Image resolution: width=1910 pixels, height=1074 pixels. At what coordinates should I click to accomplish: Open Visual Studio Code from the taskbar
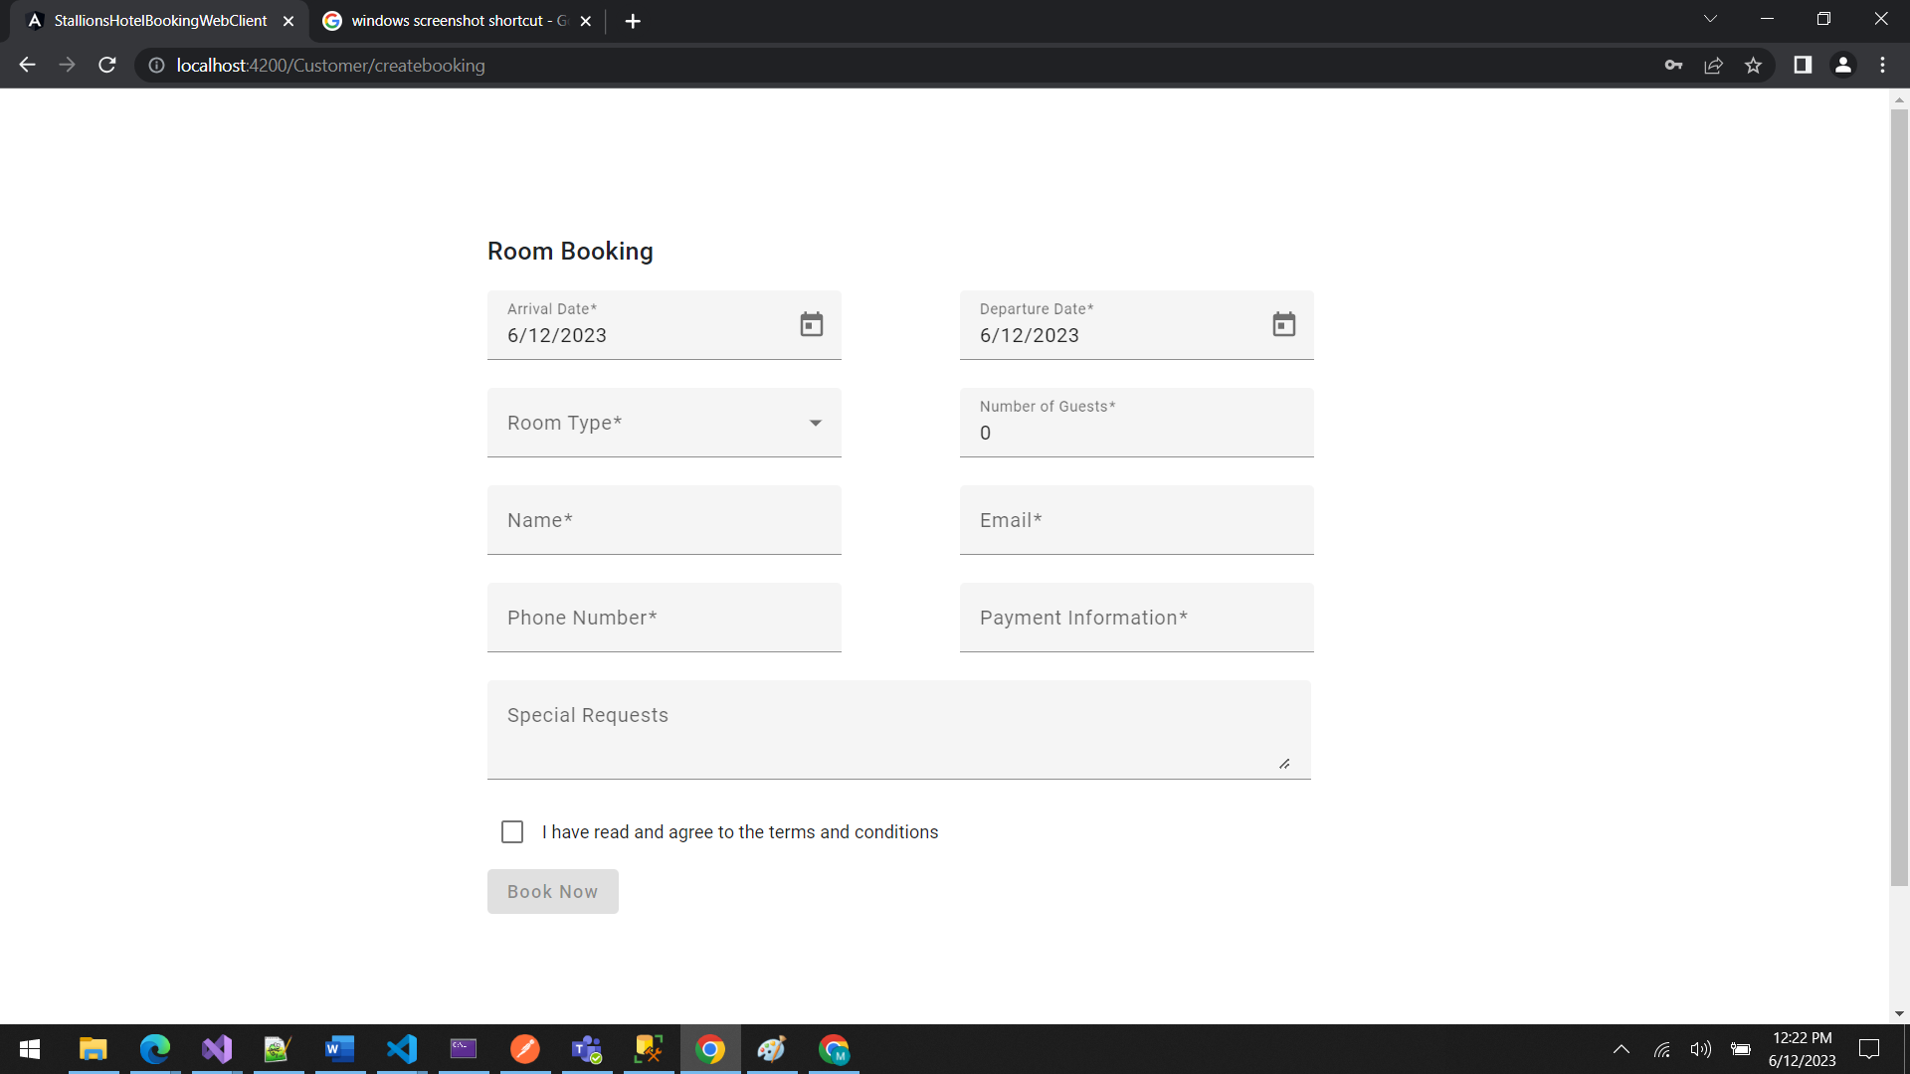402,1049
